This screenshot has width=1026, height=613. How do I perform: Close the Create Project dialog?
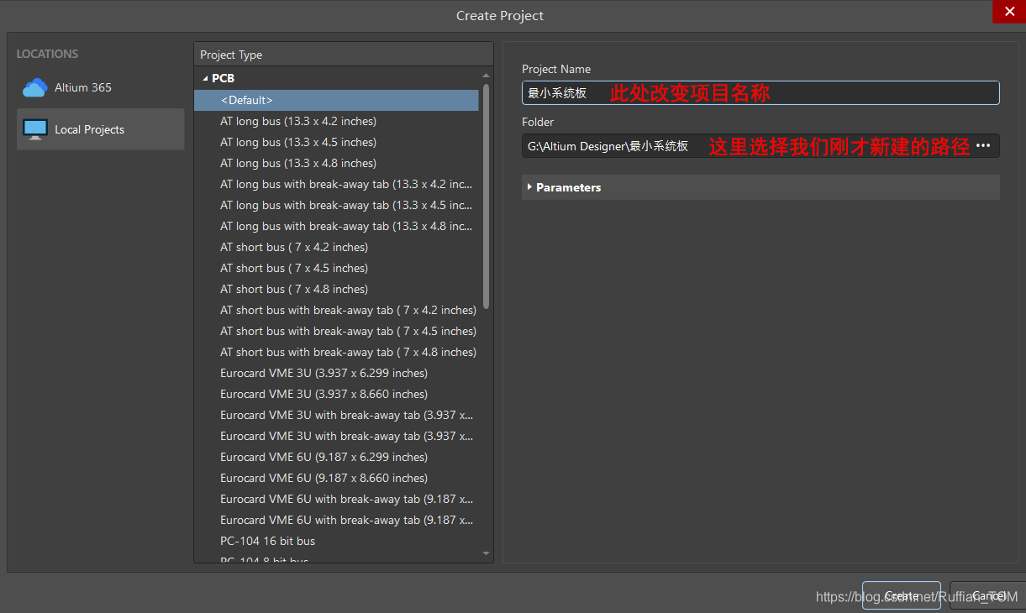click(x=1009, y=11)
